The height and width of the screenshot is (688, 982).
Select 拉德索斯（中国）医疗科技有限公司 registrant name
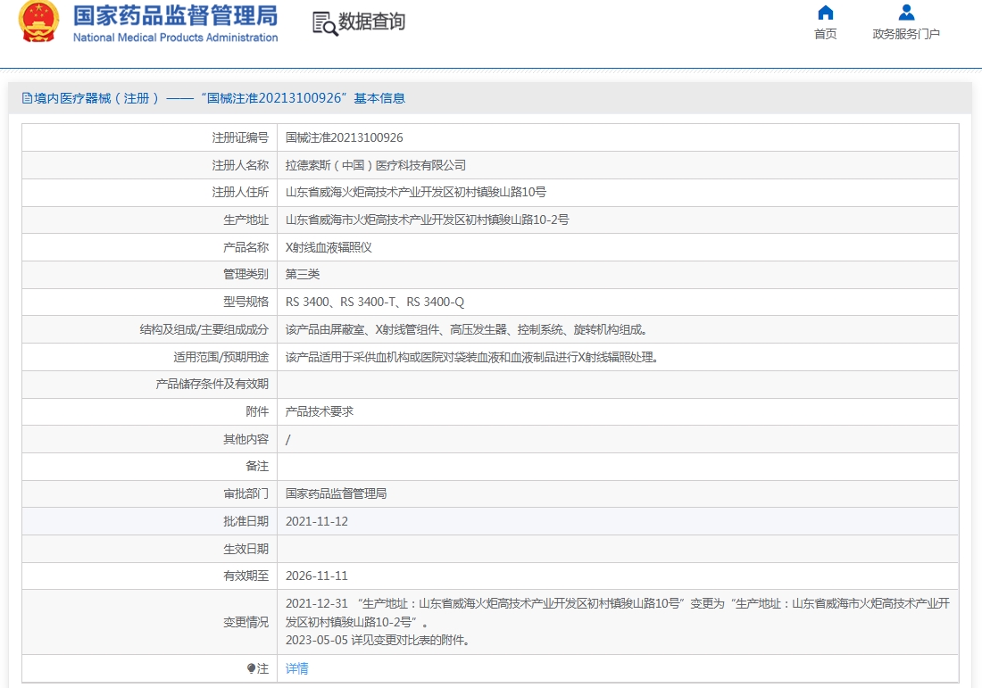point(376,165)
